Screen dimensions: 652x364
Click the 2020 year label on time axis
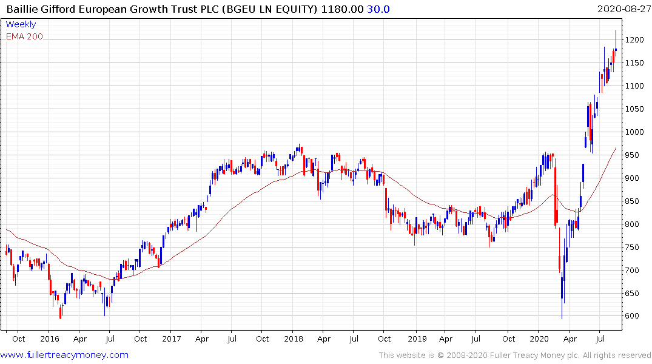(539, 339)
